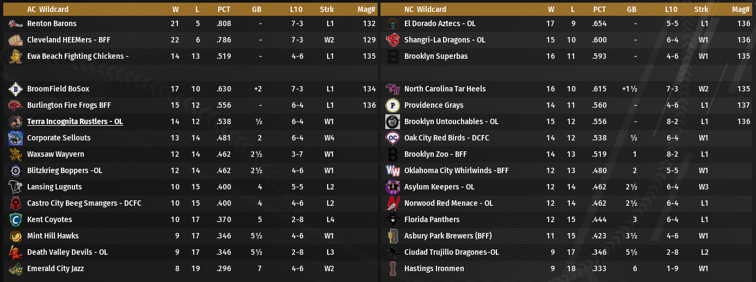Click the Providence Grays P logo
The image size is (756, 282).
(x=392, y=106)
